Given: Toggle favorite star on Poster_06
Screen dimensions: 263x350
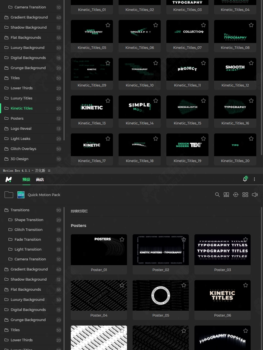Looking at the screenshot, I should [246, 285].
